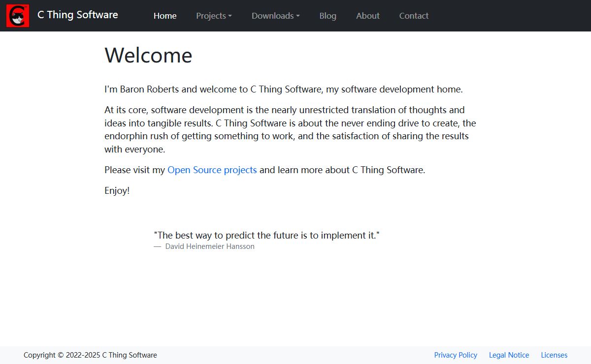Follow the Open Source projects link
This screenshot has width=591, height=364.
212,170
